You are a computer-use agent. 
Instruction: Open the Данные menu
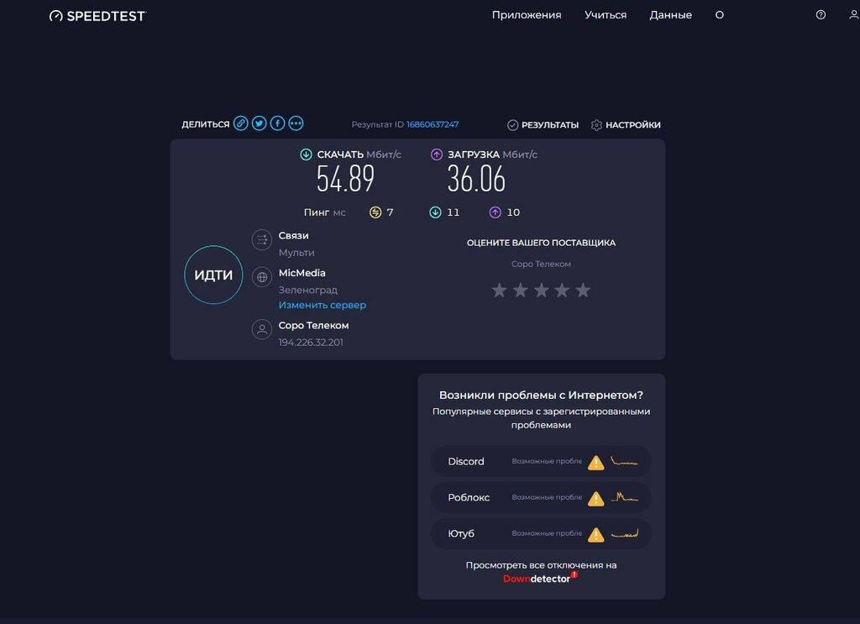click(x=671, y=15)
